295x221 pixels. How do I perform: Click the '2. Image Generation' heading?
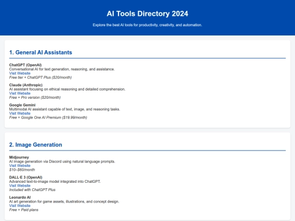click(x=36, y=145)
